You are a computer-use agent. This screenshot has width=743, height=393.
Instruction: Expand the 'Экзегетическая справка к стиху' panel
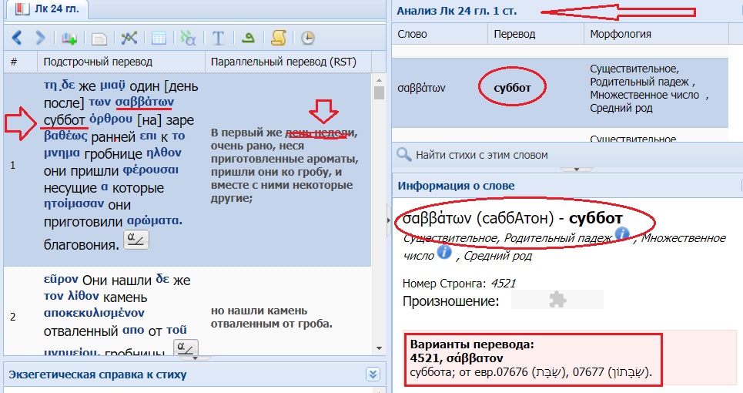(373, 375)
